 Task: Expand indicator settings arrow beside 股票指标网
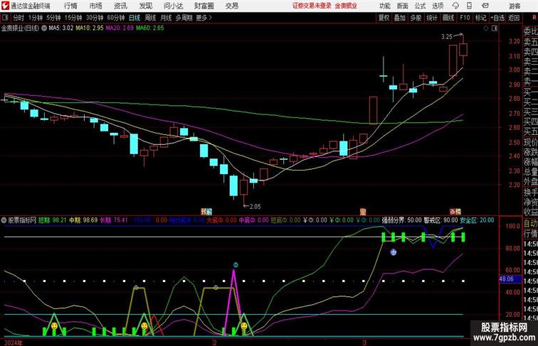click(x=4, y=220)
